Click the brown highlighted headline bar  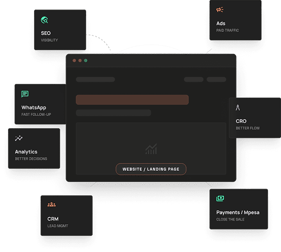[132, 99]
